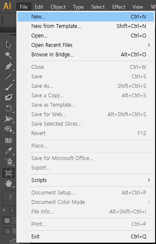156x244 pixels.
Task: Click the fill color question-mark swatch
Action: coord(9,198)
